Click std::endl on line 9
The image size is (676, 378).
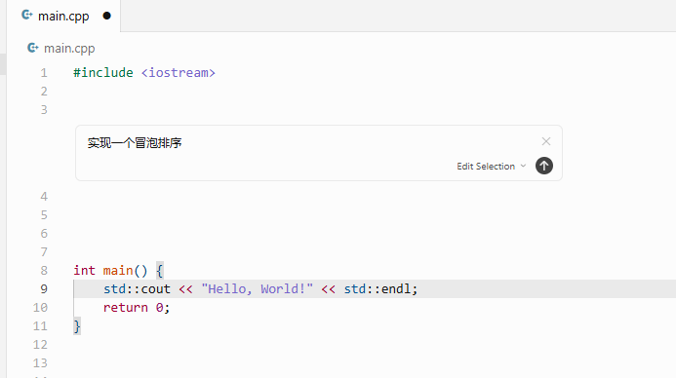tap(378, 289)
